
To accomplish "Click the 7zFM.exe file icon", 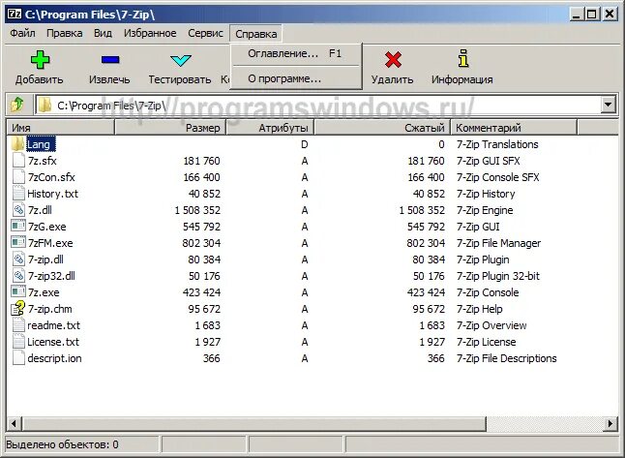I will coord(18,243).
